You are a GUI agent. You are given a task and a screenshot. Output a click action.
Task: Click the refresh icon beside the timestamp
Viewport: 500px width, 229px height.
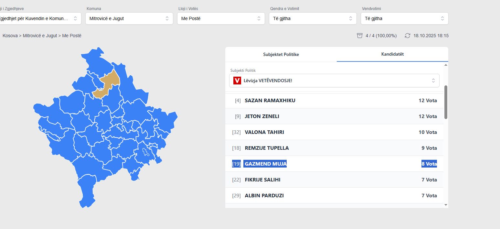(408, 36)
